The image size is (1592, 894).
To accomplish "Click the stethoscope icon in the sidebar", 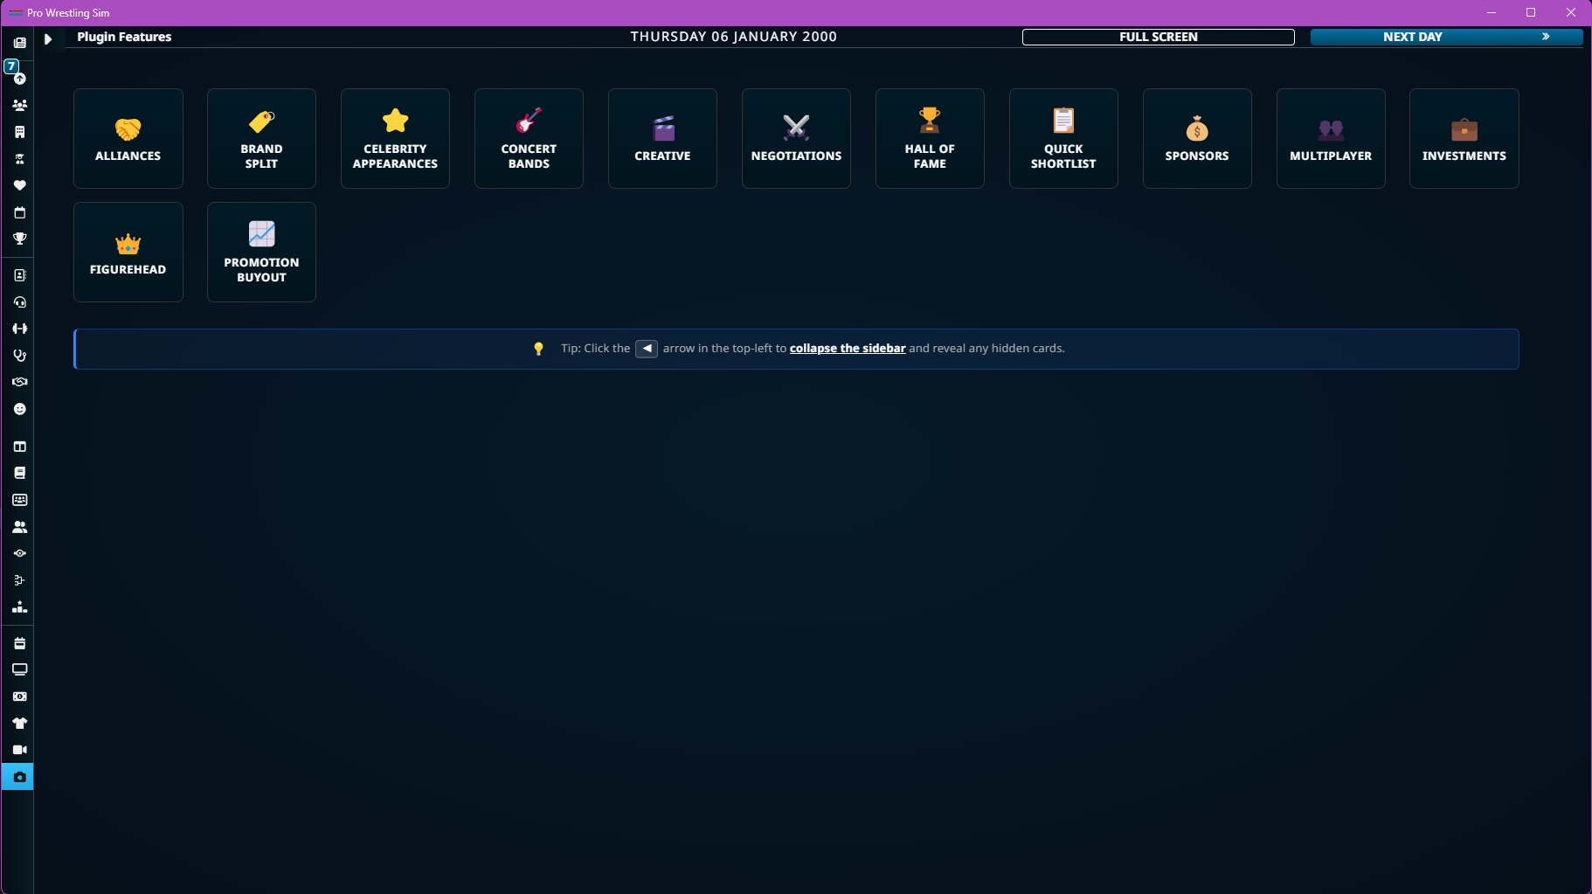I will coord(19,356).
